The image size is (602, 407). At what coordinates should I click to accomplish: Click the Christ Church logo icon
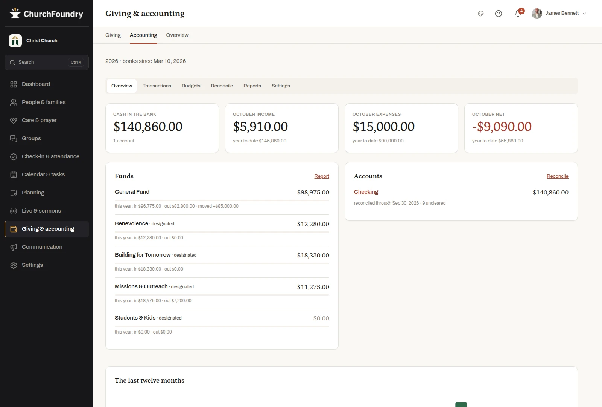15,40
